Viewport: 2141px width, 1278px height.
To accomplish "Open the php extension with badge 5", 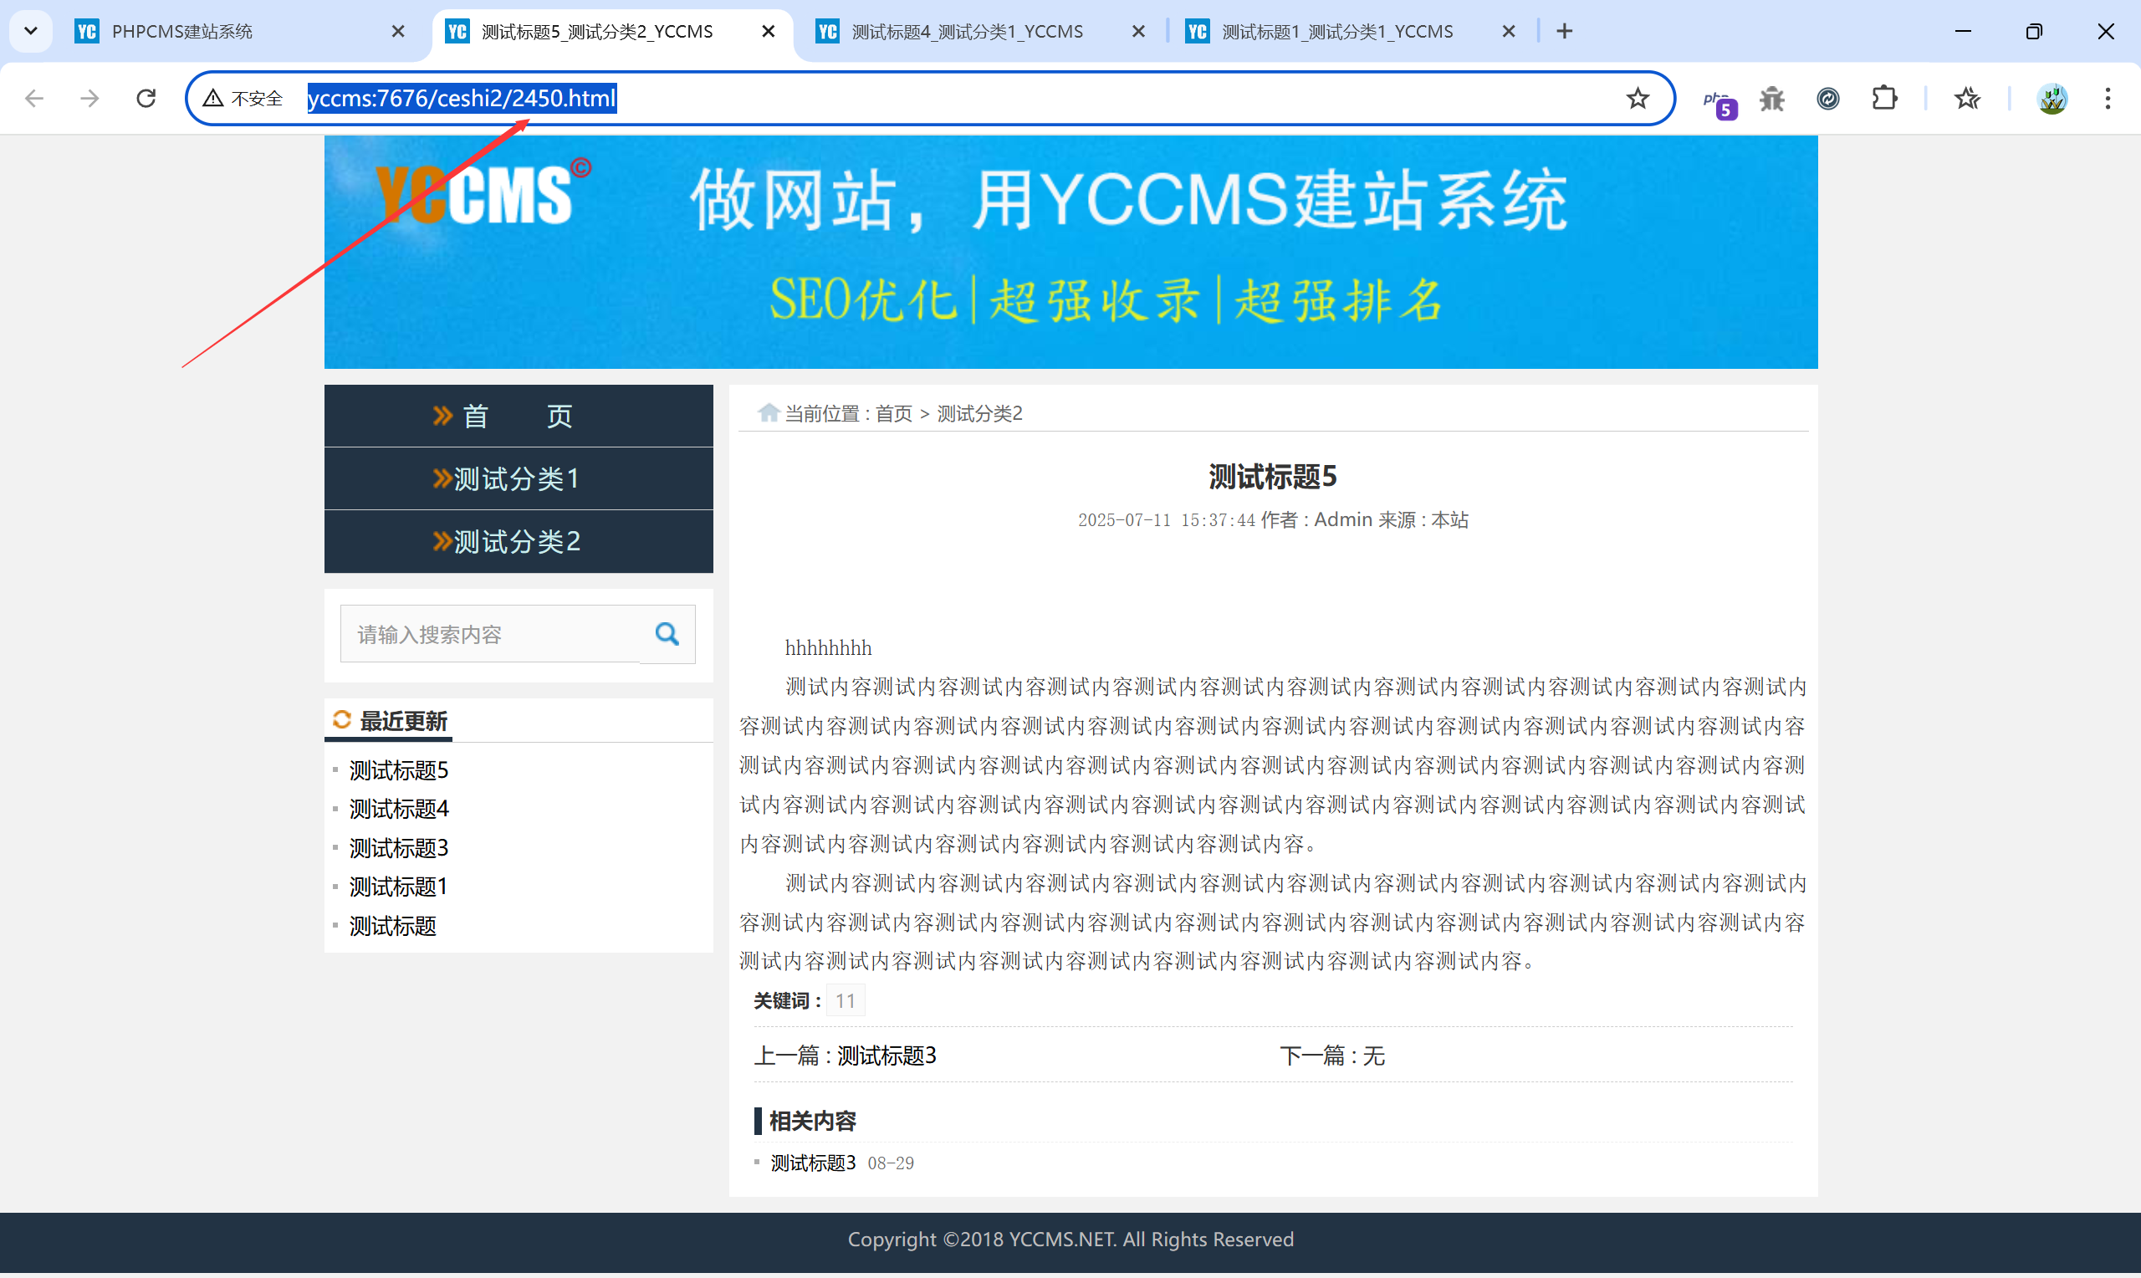I will pyautogui.click(x=1718, y=101).
